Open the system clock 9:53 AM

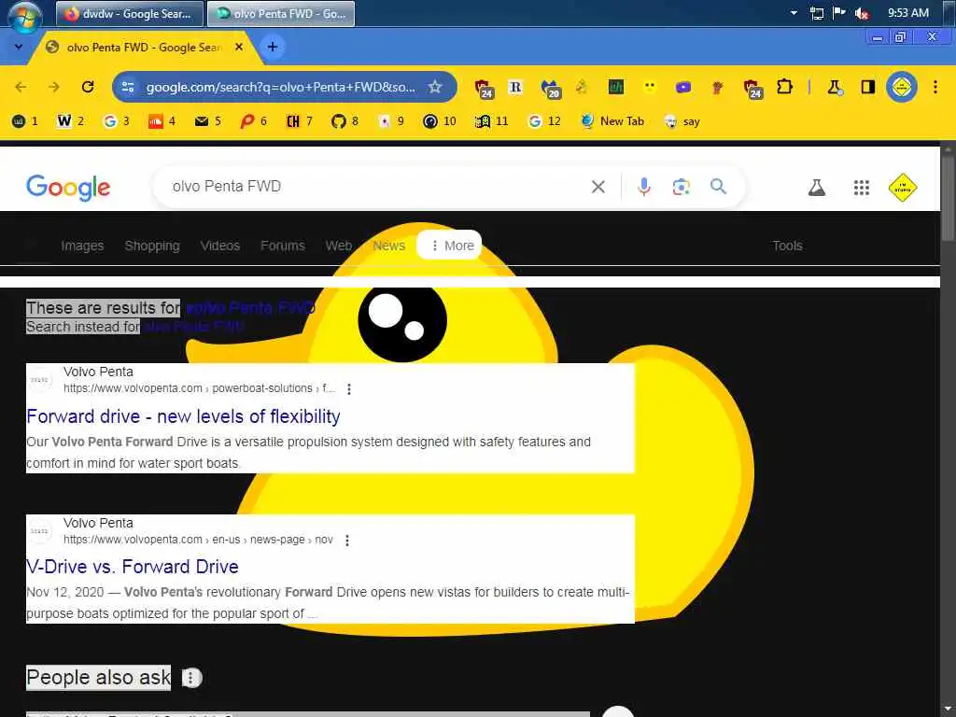907,13
